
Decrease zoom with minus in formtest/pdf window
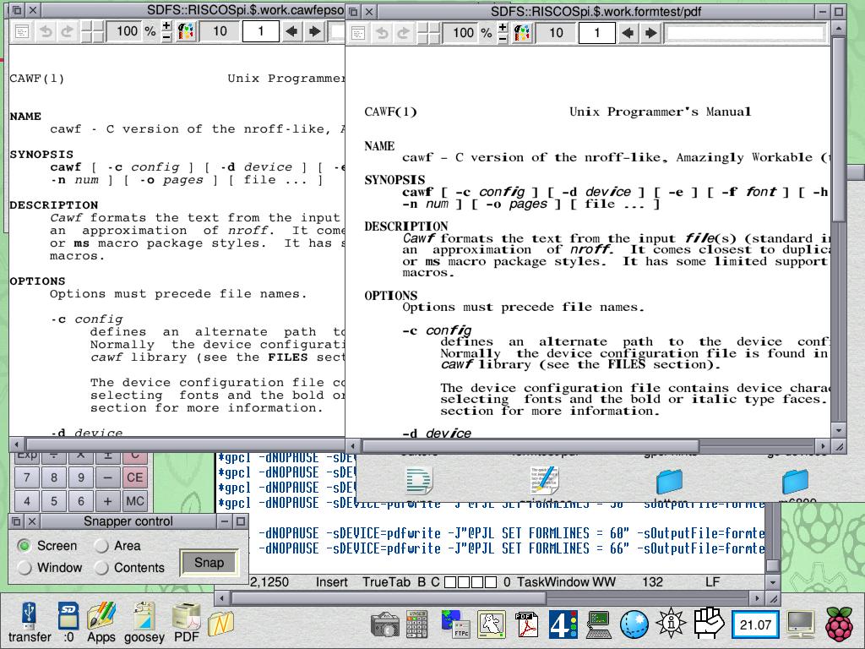[503, 39]
